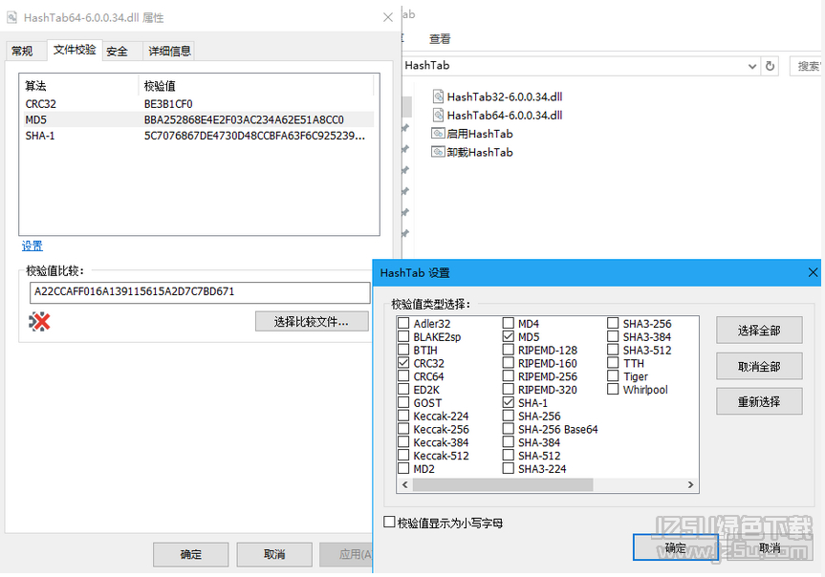Enable the Tiger checkbox
This screenshot has height=577, width=825.
pyautogui.click(x=613, y=376)
